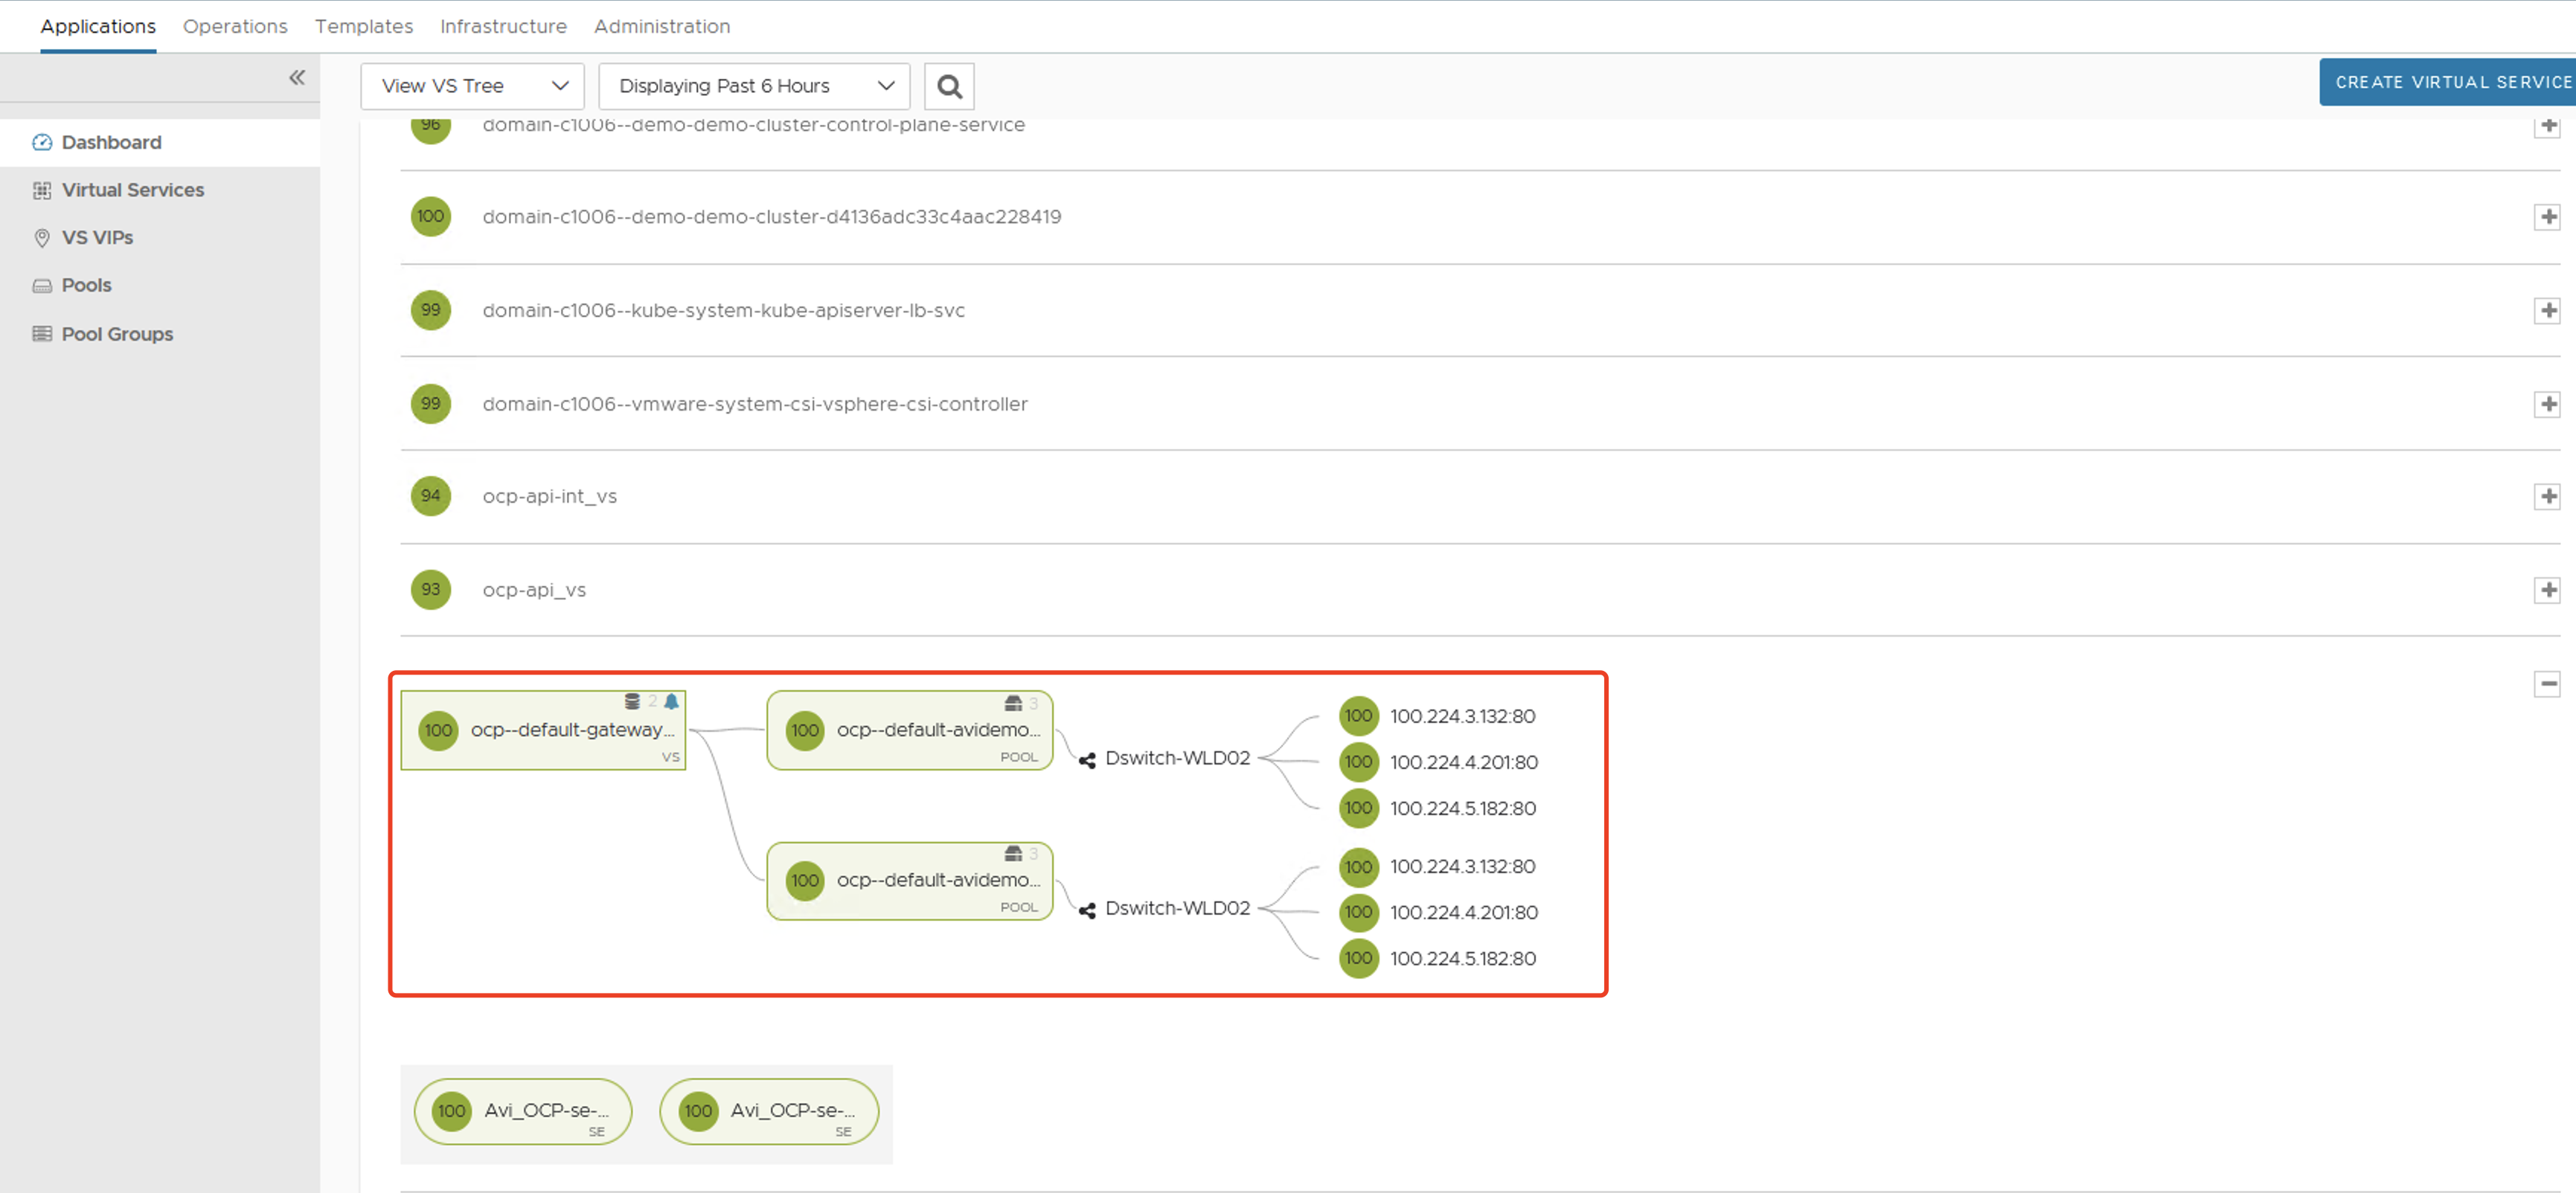This screenshot has width=2576, height=1193.
Task: Click the VS VIPs location pin icon
Action: 42,238
